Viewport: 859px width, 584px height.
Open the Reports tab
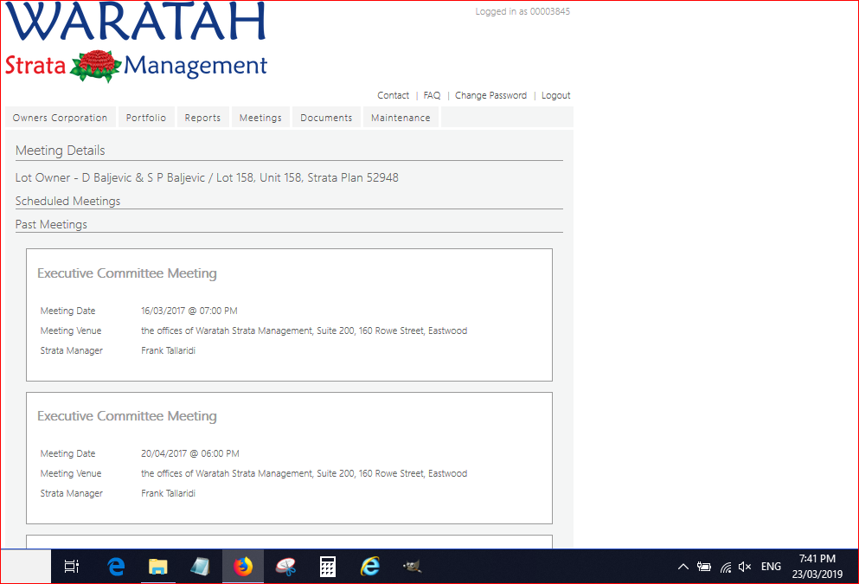[202, 118]
